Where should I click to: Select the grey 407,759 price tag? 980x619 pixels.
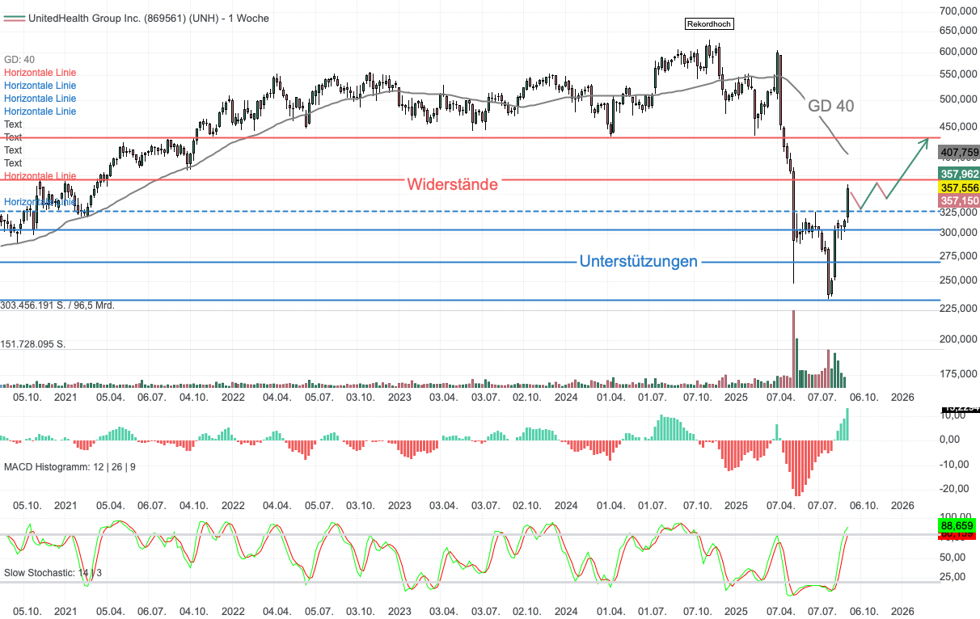[x=959, y=152]
